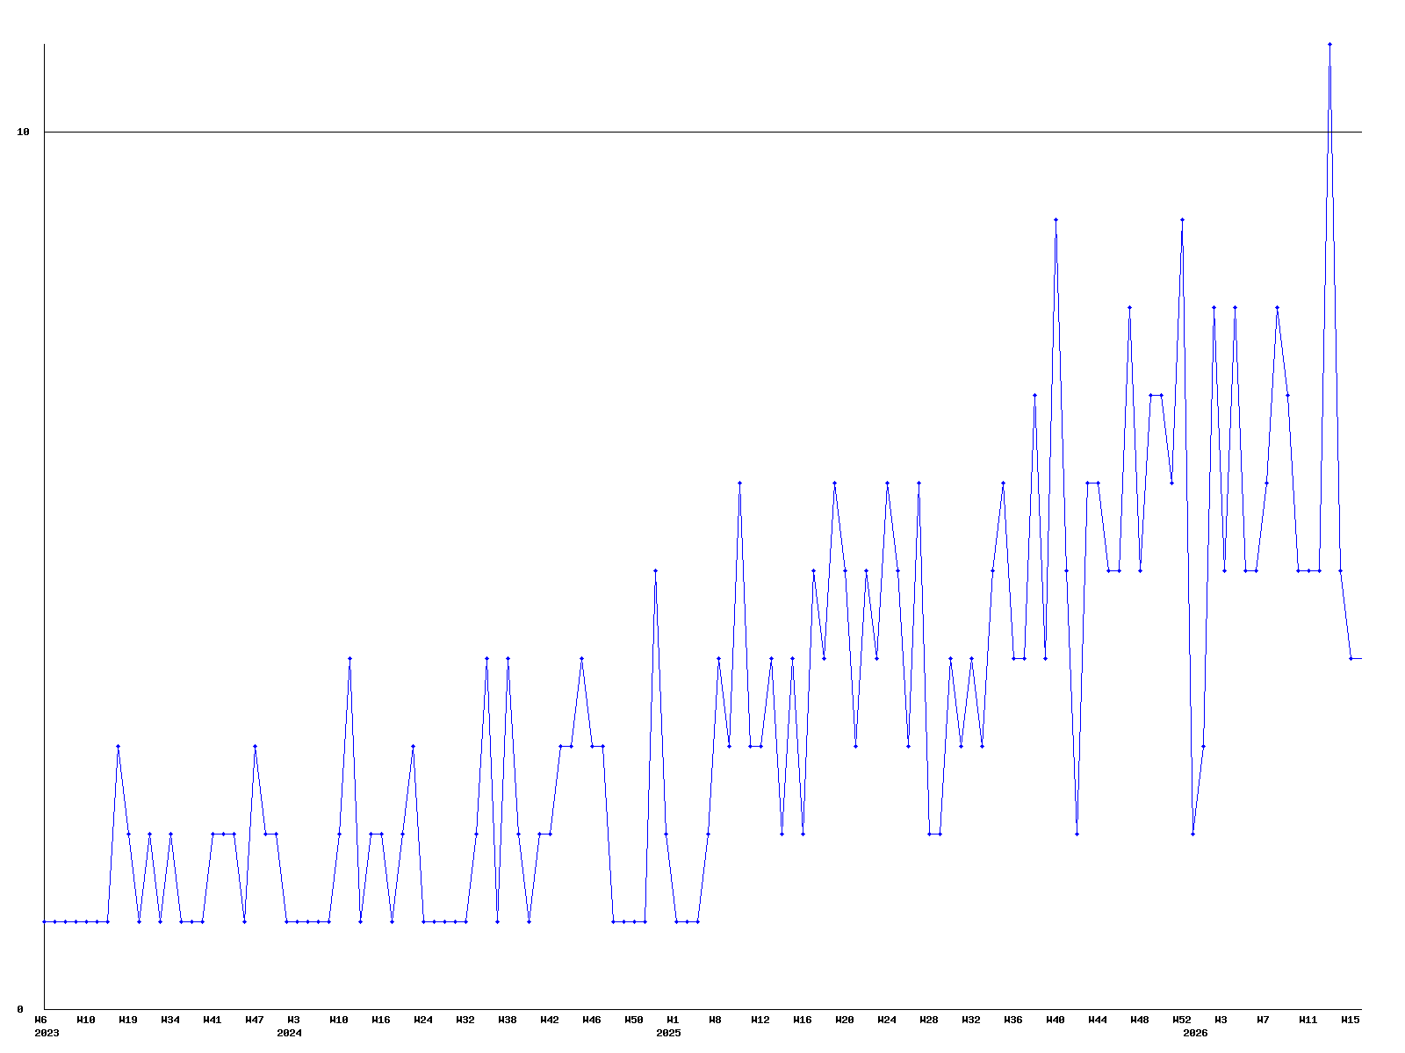Image resolution: width=1405 pixels, height=1053 pixels.
Task: Click the W8 week label
Action: click(x=715, y=1020)
